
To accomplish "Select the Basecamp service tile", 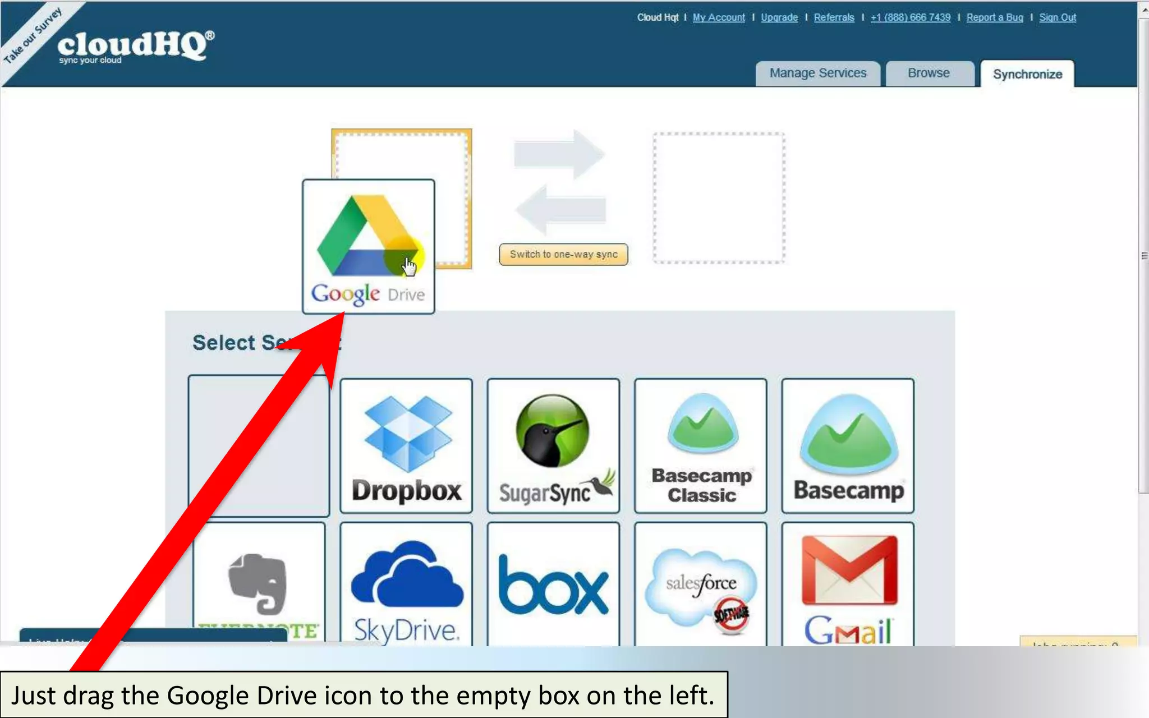I will tap(848, 446).
